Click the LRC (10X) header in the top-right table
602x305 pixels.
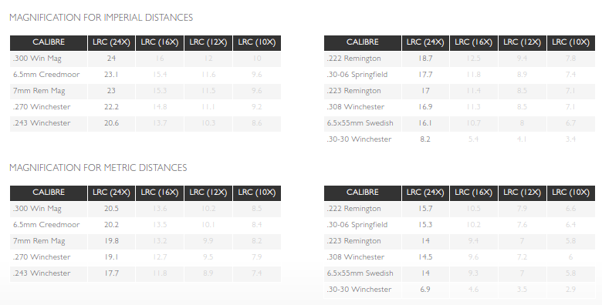[571, 42]
